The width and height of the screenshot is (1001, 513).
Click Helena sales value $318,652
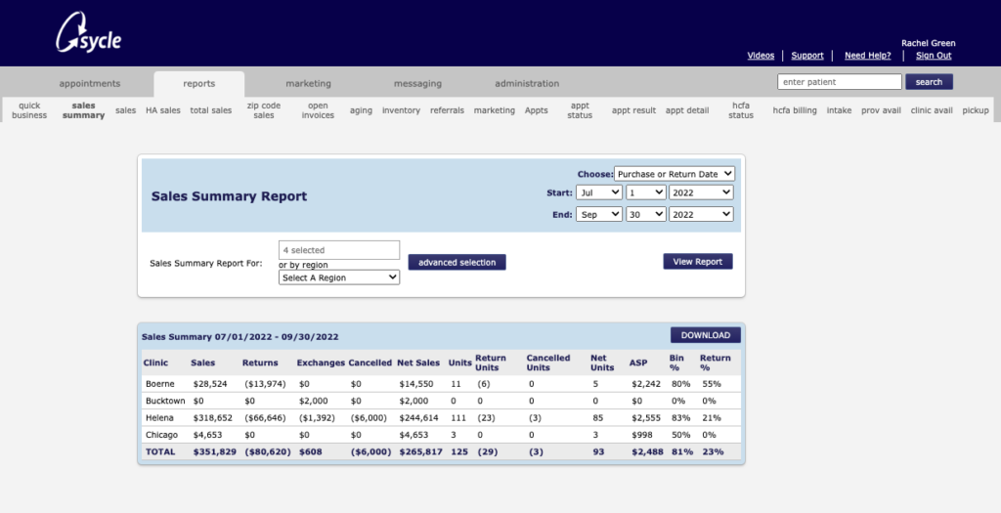212,418
